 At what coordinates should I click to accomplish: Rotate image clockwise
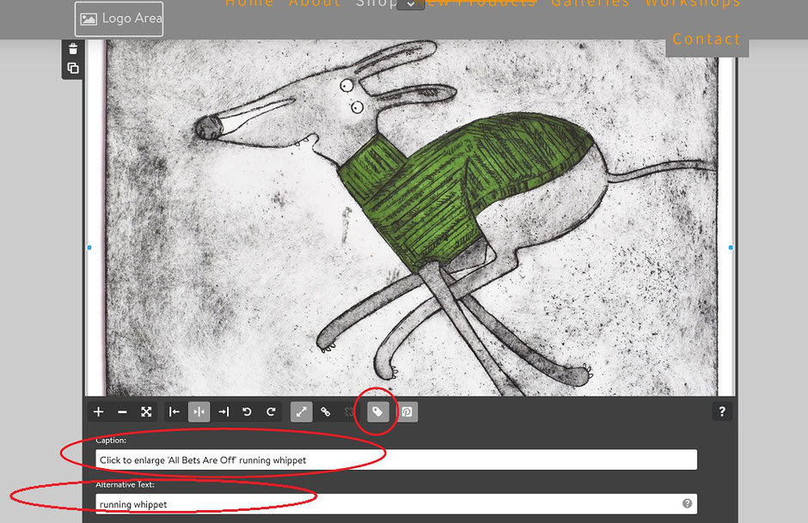271,412
